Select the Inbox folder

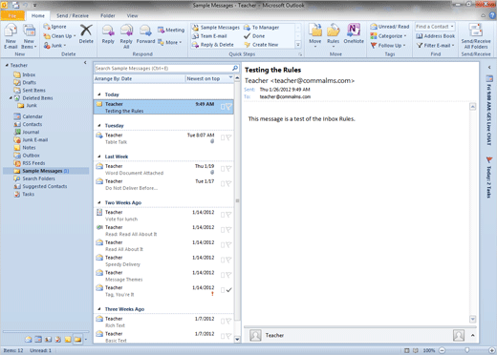(x=29, y=74)
